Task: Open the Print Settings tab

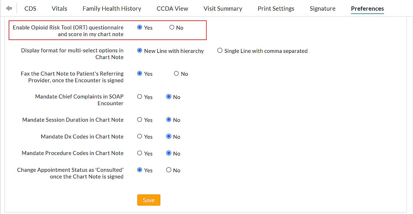Action: 275,8
